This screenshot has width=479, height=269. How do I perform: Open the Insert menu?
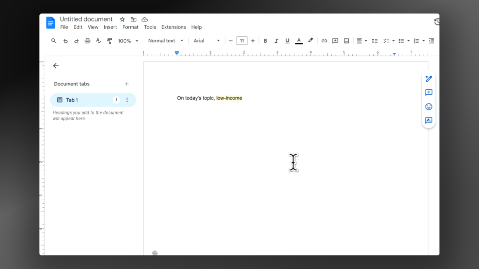pyautogui.click(x=110, y=27)
